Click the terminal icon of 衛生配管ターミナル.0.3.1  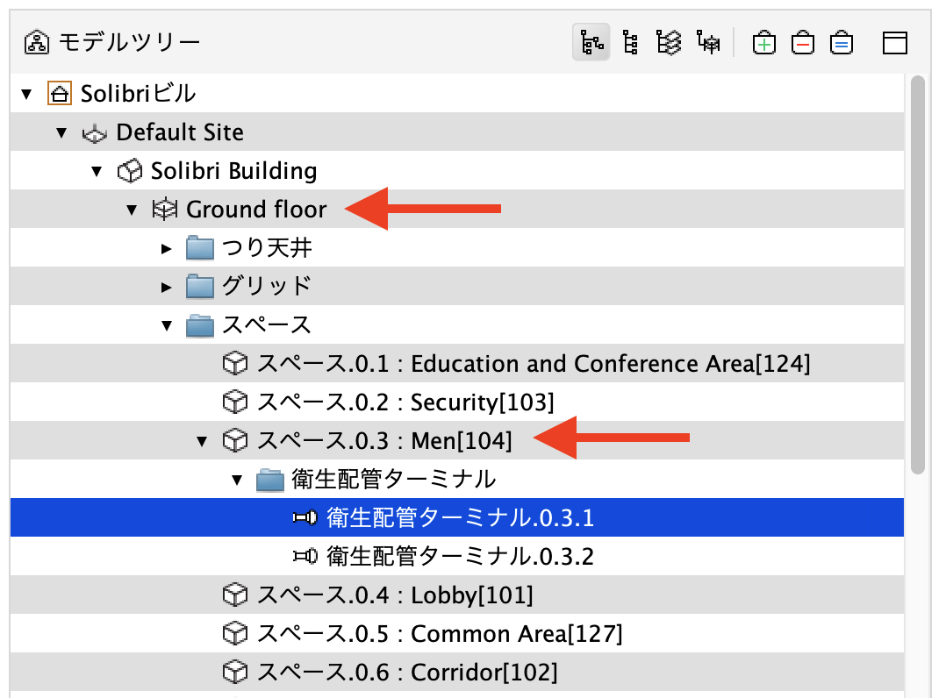coord(305,517)
